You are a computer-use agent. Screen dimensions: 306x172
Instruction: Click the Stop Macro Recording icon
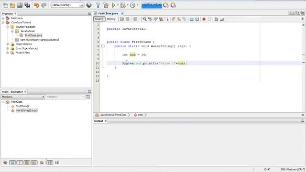[x=209, y=19]
